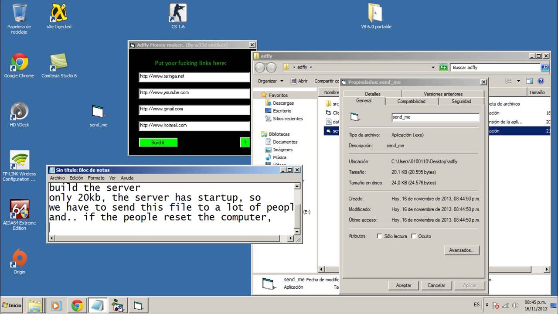Check the Oculto attribute

[414, 236]
